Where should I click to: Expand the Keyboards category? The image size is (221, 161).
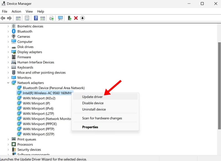click(8, 67)
